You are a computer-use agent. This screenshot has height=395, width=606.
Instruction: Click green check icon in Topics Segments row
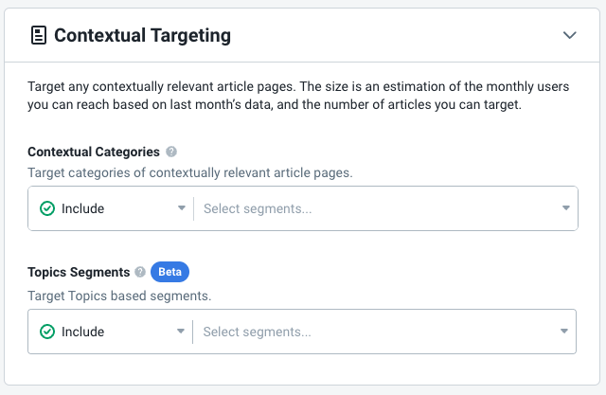pos(47,332)
